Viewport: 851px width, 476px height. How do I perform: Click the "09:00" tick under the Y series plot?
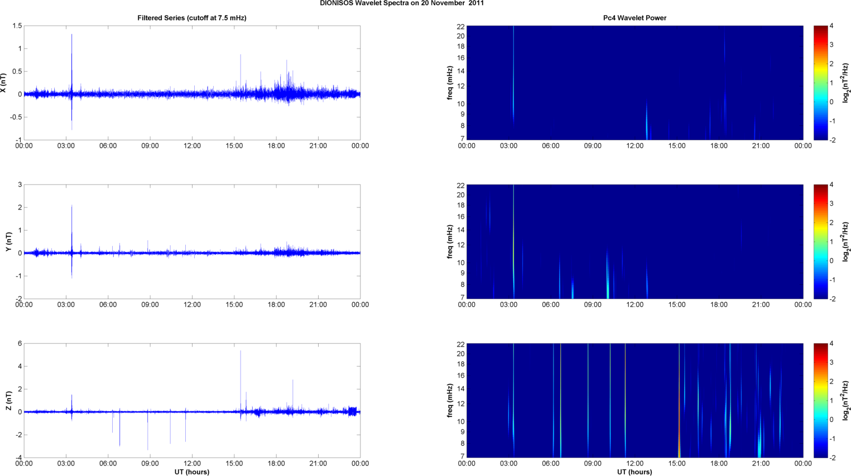[150, 305]
